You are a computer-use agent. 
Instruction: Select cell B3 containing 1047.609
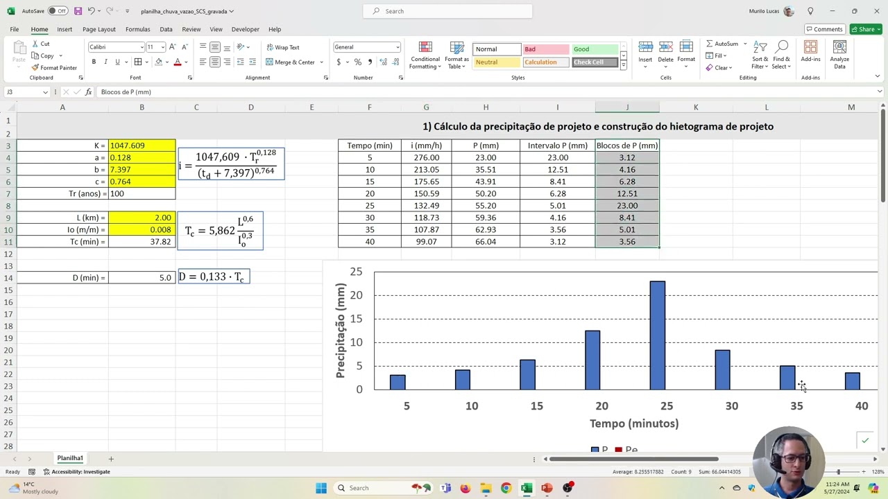[142, 146]
